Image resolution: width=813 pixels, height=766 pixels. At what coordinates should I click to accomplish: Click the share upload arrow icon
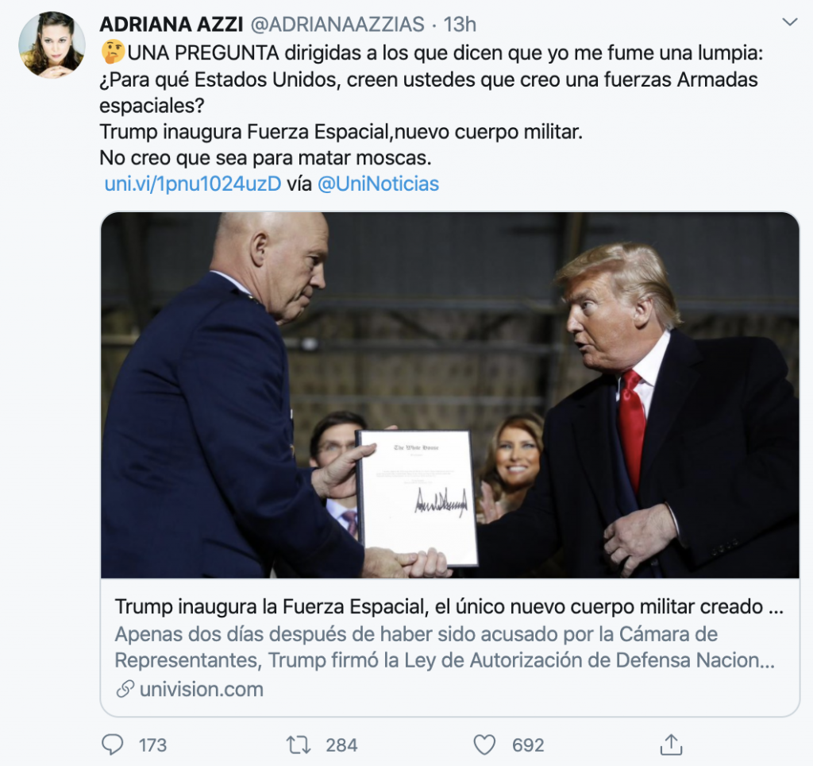tap(672, 745)
